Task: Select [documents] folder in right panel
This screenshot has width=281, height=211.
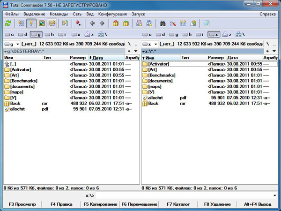Action: (209, 81)
